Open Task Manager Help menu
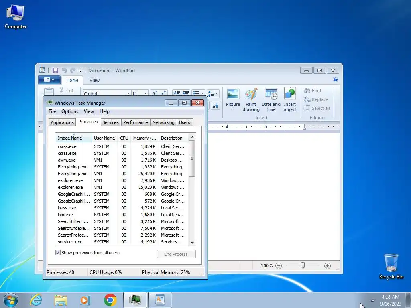The height and width of the screenshot is (308, 411). tap(104, 111)
